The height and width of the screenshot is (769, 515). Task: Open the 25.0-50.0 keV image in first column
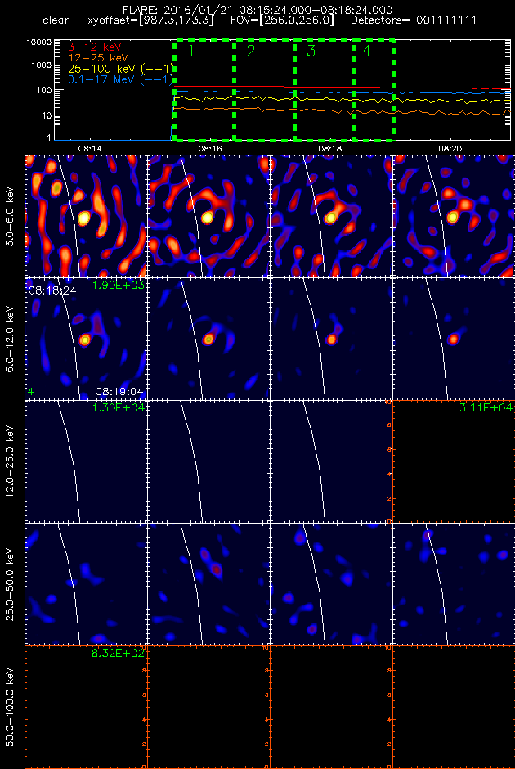pyautogui.click(x=86, y=583)
